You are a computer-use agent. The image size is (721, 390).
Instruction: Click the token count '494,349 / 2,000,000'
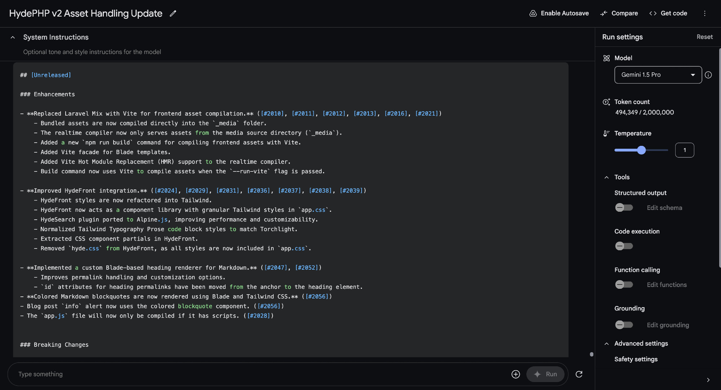644,112
